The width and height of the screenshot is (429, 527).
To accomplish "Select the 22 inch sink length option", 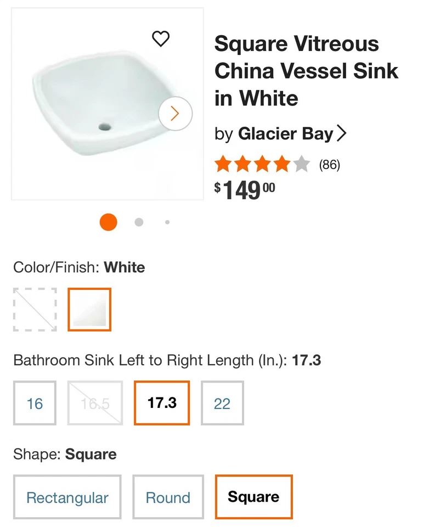I will click(x=222, y=402).
